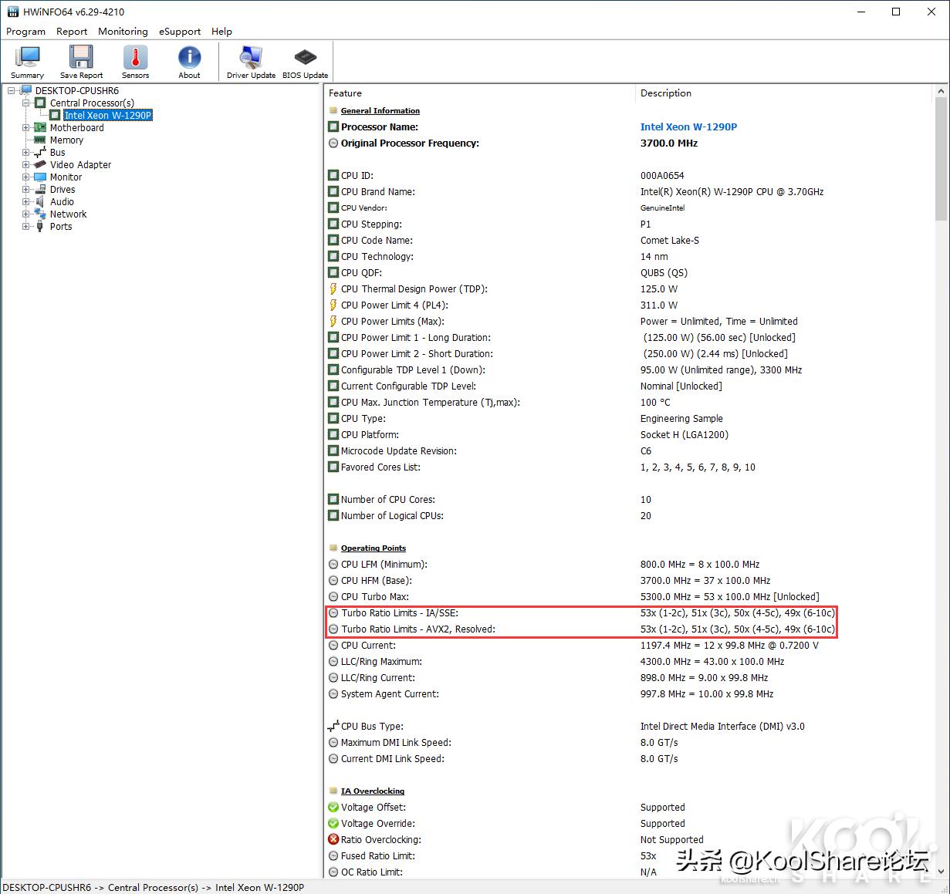Click the General Information section heading

coord(380,111)
